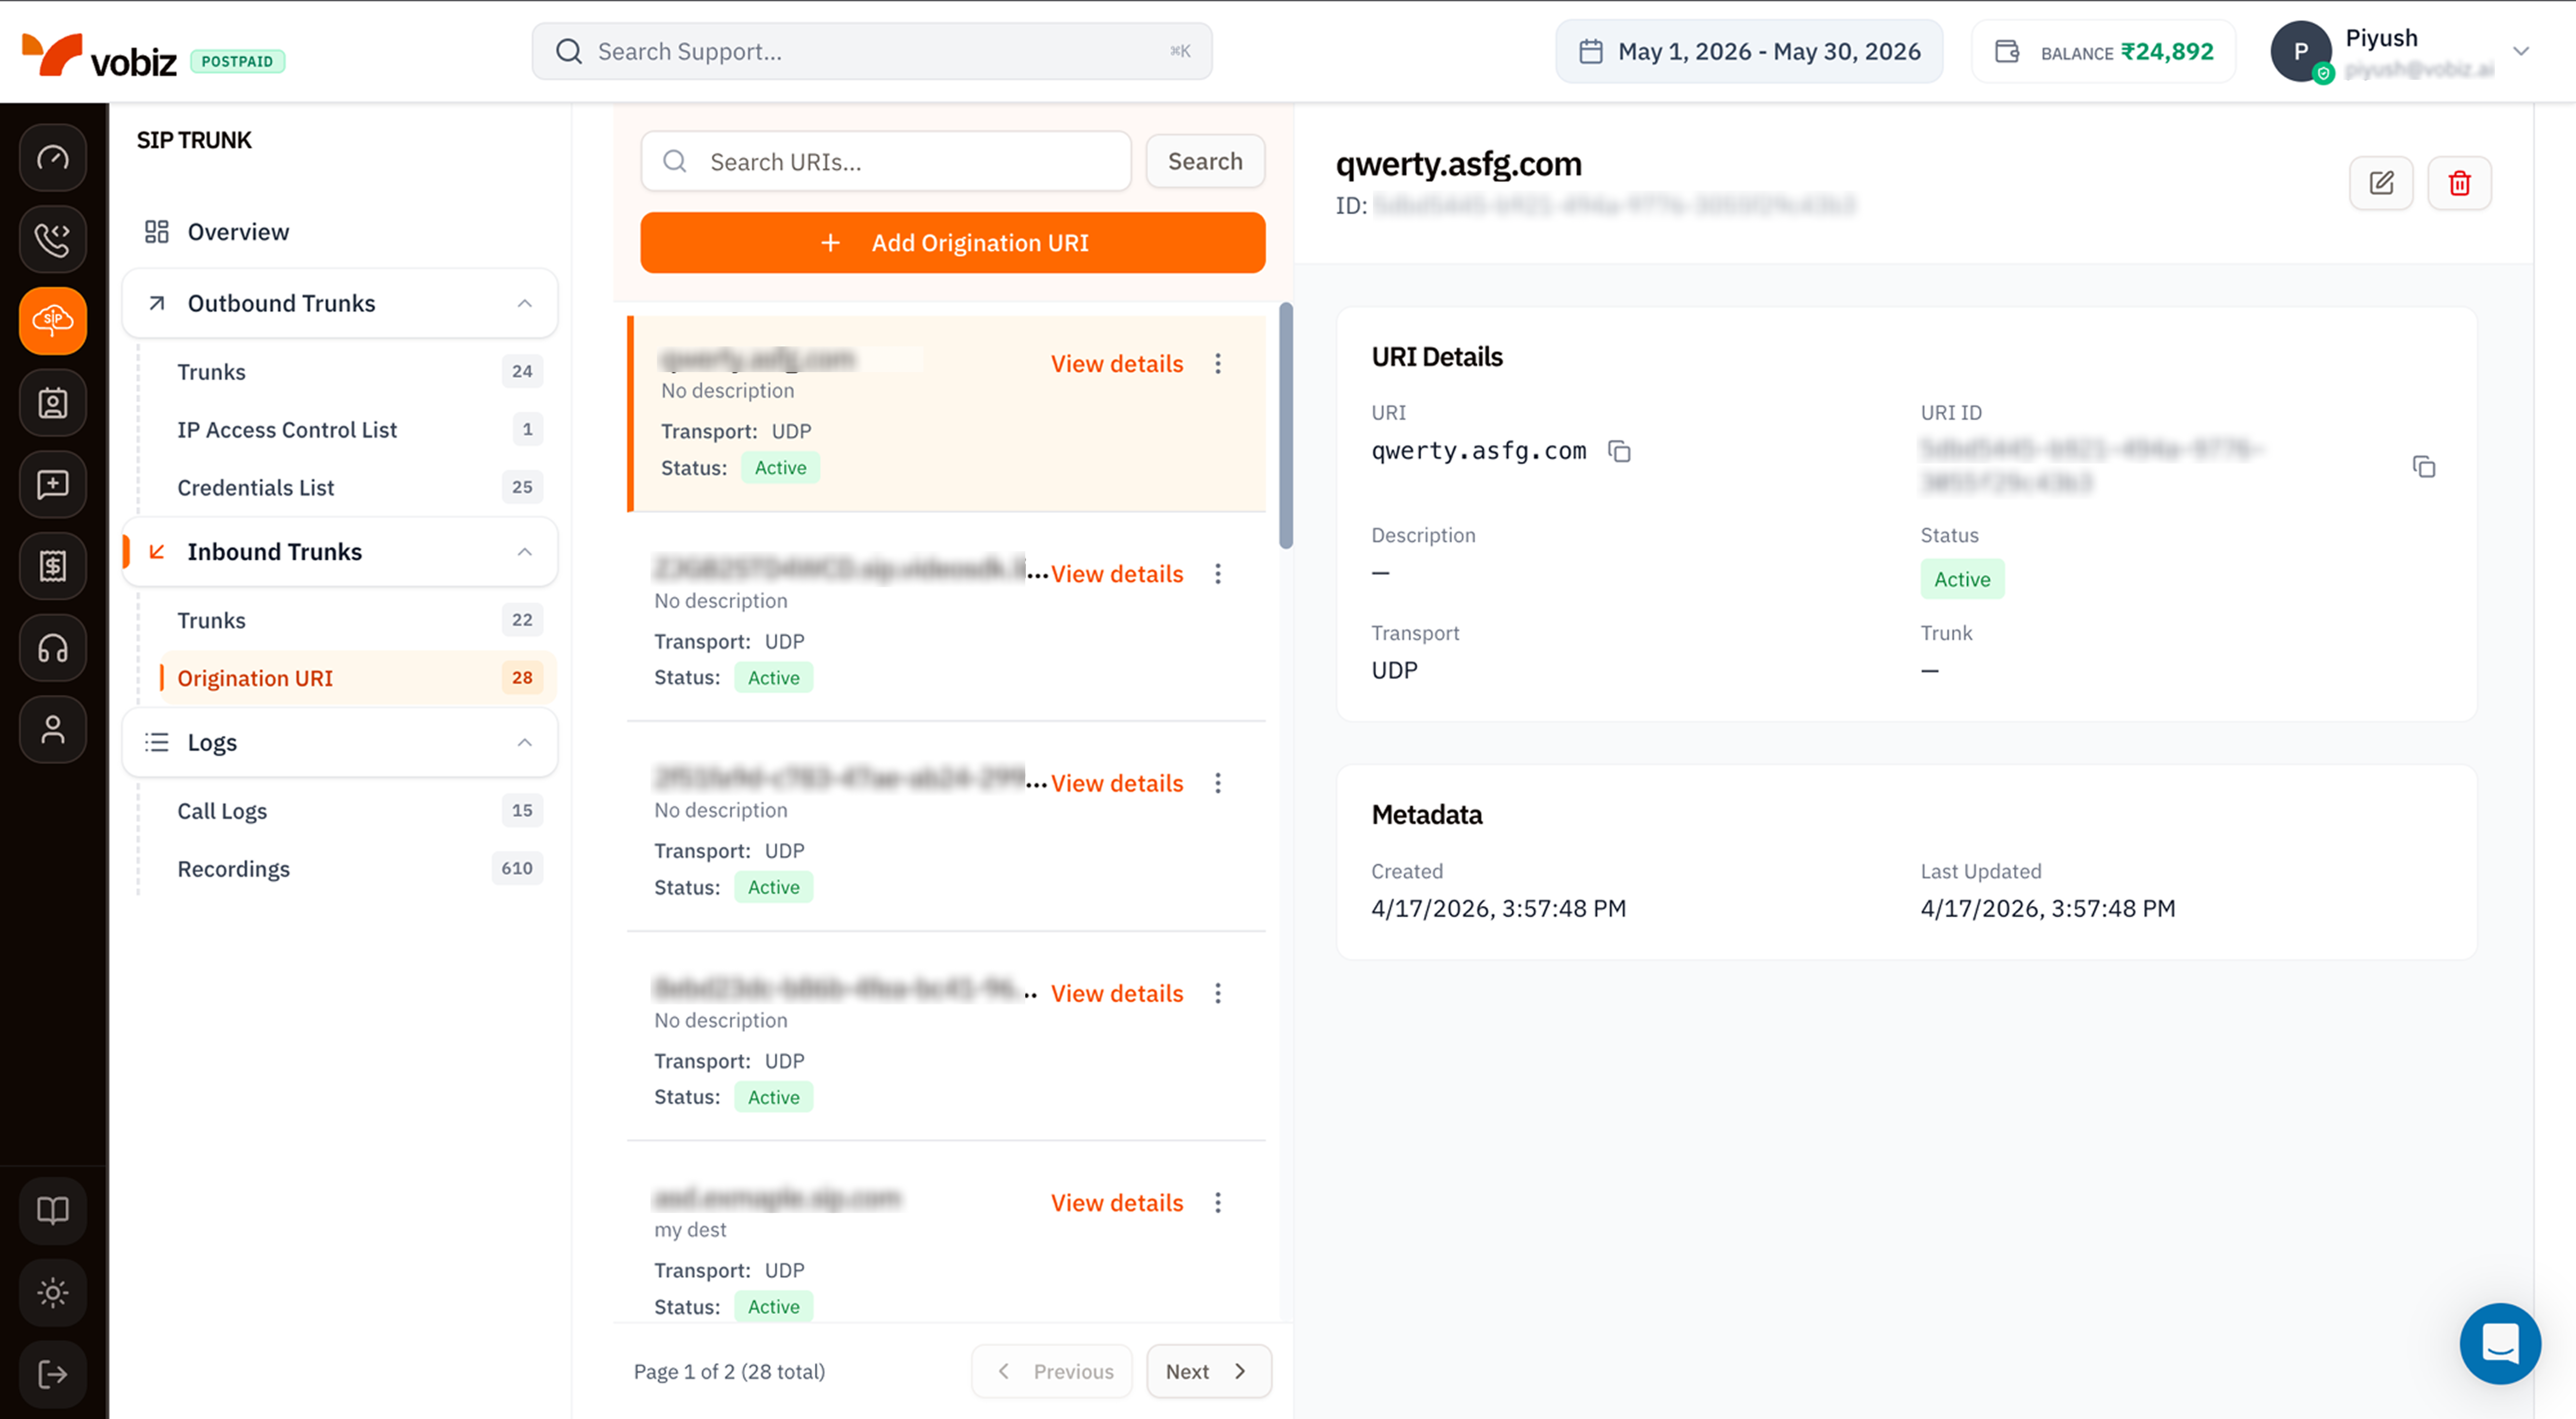
Task: Open the May 1 - May 30 date range picker
Action: (1749, 52)
